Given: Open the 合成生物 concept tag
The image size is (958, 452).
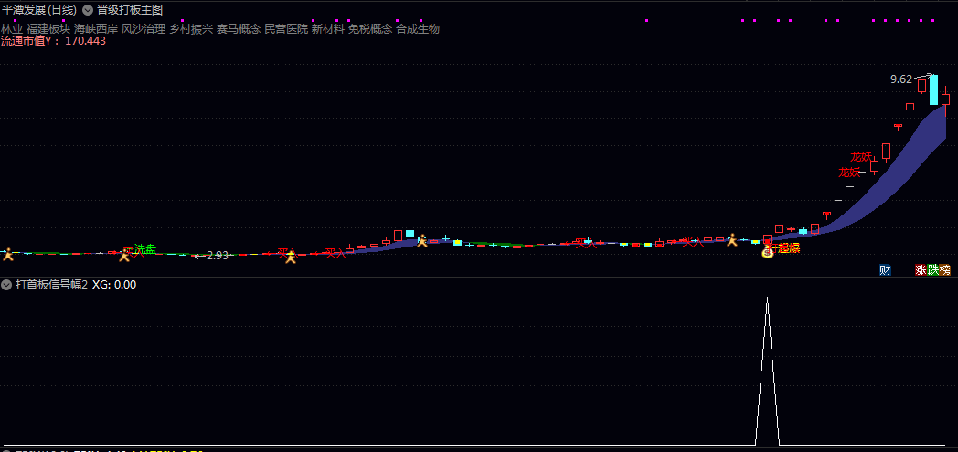Looking at the screenshot, I should [418, 28].
